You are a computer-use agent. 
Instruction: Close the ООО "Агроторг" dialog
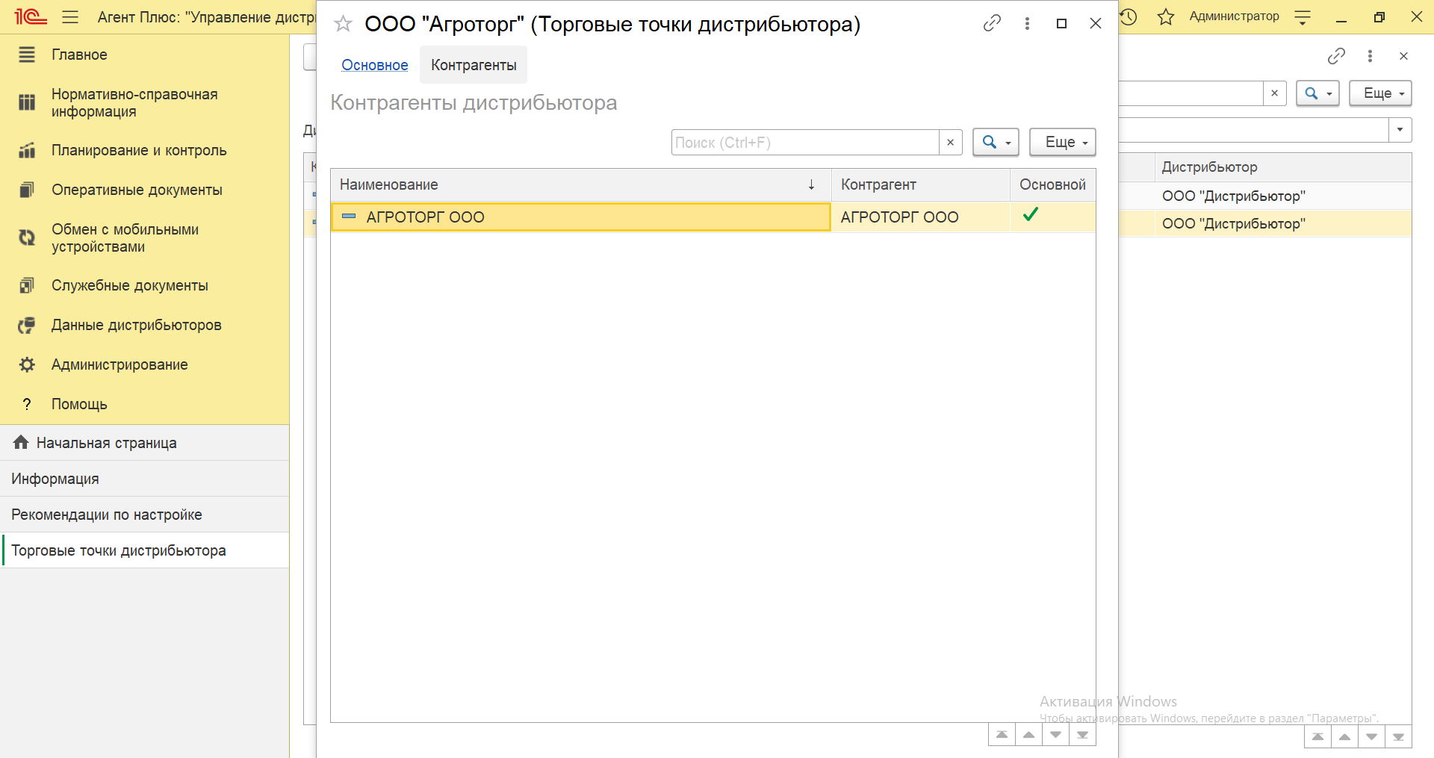1096,23
